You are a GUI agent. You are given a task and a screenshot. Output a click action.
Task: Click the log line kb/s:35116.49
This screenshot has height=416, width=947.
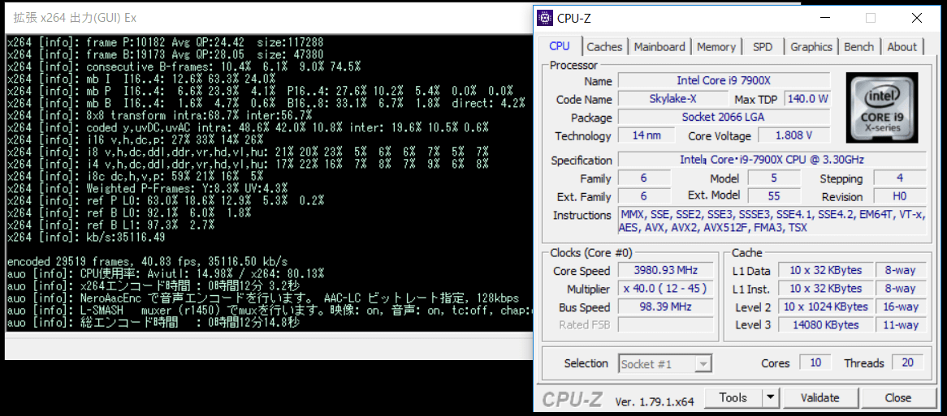click(x=86, y=237)
